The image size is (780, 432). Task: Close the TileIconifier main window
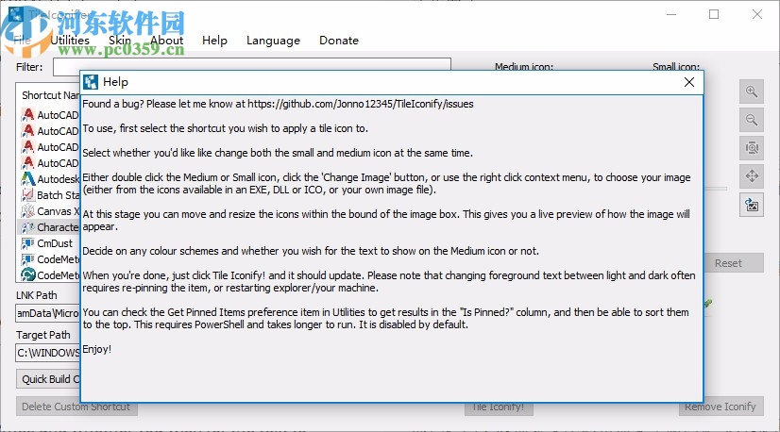click(757, 14)
